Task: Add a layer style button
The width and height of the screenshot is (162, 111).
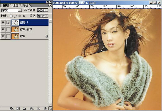Action: click(11, 108)
